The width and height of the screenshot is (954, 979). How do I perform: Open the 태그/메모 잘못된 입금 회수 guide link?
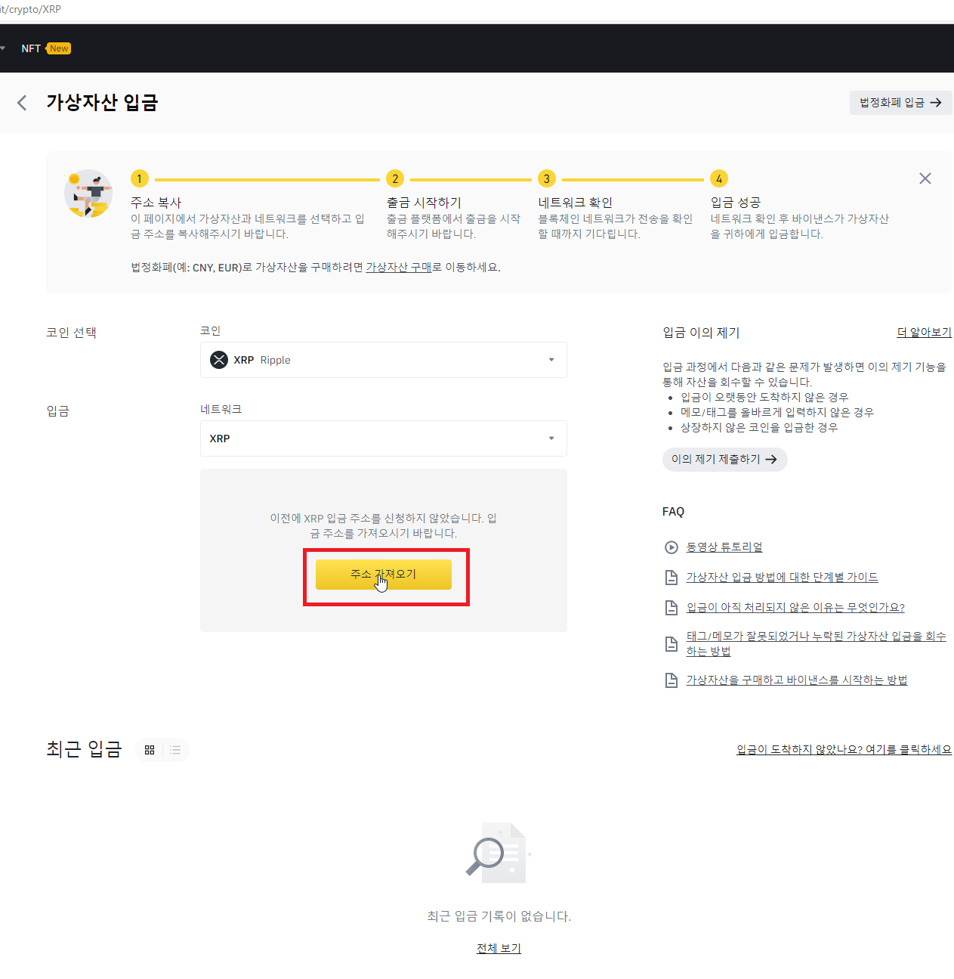point(816,643)
